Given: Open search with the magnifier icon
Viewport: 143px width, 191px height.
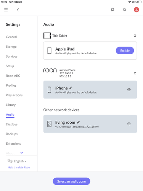Looking at the screenshot, I should pyautogui.click(x=125, y=10).
